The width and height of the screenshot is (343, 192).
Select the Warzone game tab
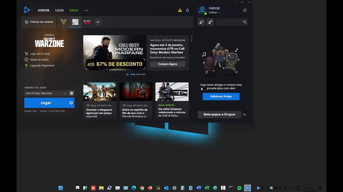75,22
